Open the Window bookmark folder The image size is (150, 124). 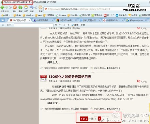(28, 15)
